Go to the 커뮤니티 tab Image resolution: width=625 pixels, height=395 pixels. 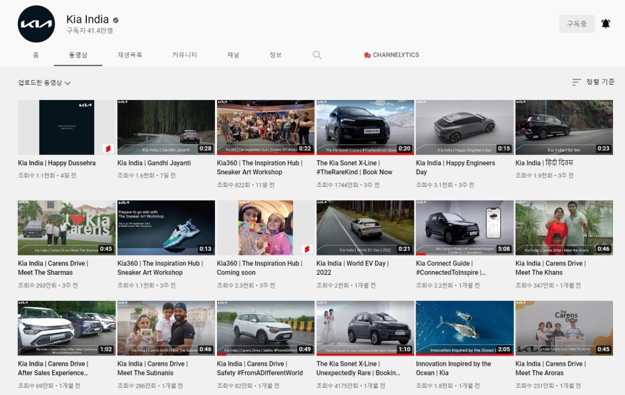pos(184,55)
